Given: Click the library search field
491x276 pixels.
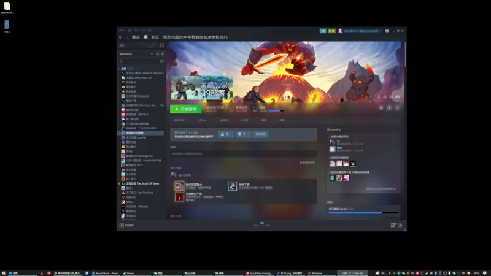Looking at the screenshot, I should tap(139, 61).
